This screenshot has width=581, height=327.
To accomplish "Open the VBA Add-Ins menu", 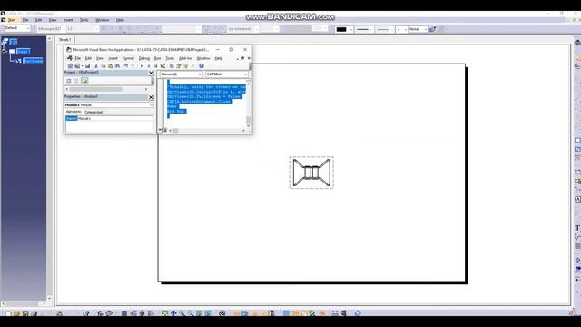I will point(185,58).
